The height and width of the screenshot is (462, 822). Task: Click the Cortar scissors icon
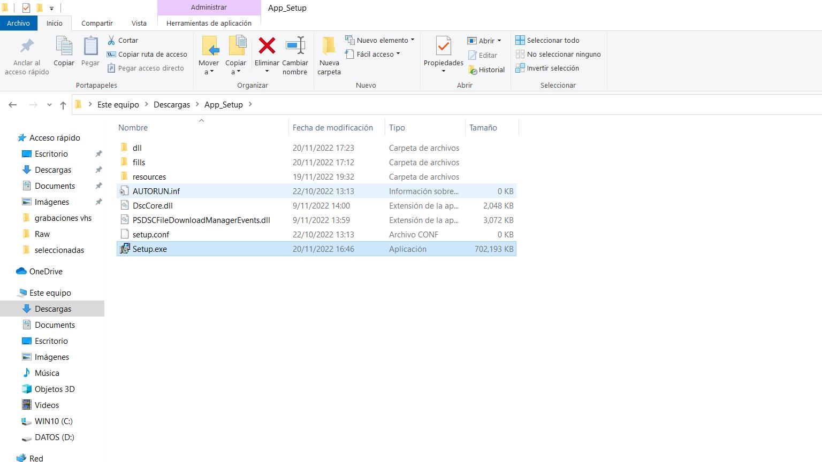pyautogui.click(x=111, y=40)
